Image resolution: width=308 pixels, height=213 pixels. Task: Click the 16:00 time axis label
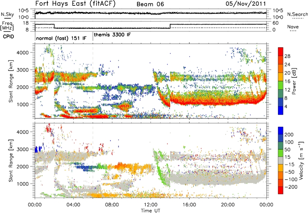pyautogui.click(x=189, y=205)
